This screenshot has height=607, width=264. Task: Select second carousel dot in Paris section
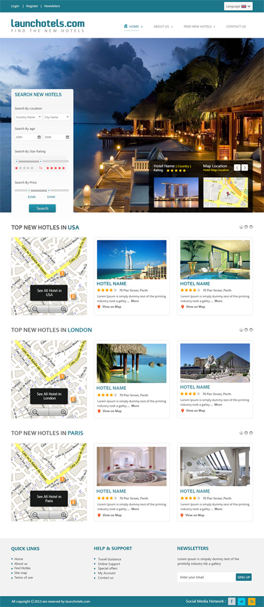click(x=246, y=433)
